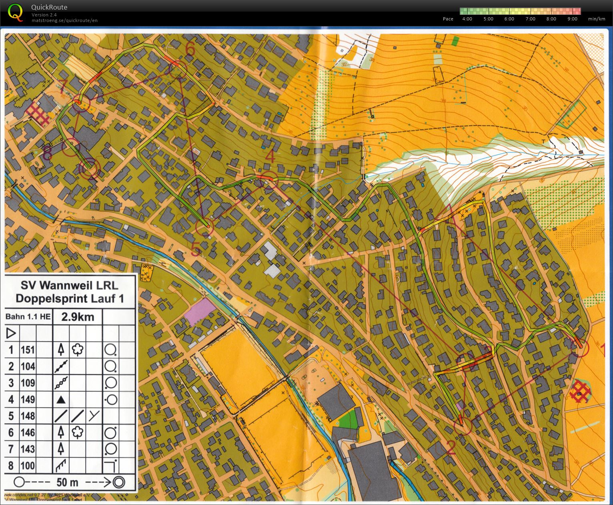Click the black triangle symbol in row 4
The width and height of the screenshot is (613, 505).
point(61,399)
